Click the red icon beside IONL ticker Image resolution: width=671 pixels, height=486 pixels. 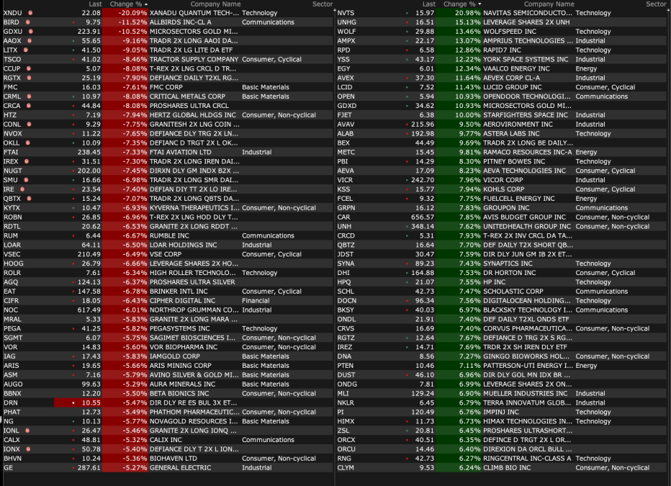tap(27, 431)
